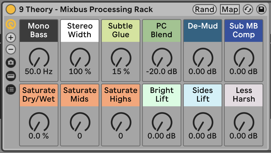Click the PC Blend knob
The height and width of the screenshot is (153, 271).
coord(162,58)
